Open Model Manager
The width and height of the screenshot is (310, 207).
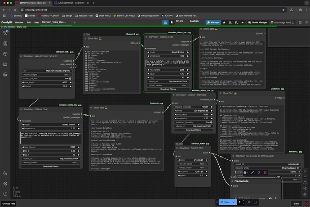[258, 22]
